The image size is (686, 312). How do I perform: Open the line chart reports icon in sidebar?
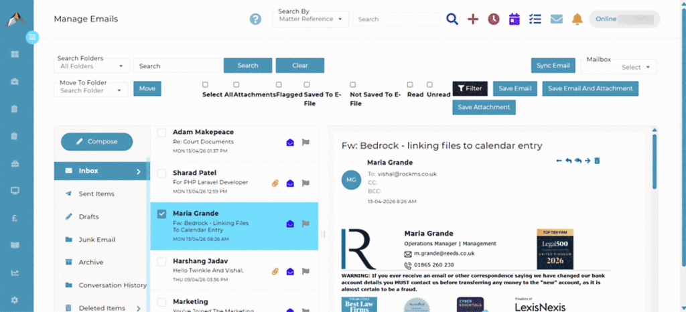tap(15, 272)
